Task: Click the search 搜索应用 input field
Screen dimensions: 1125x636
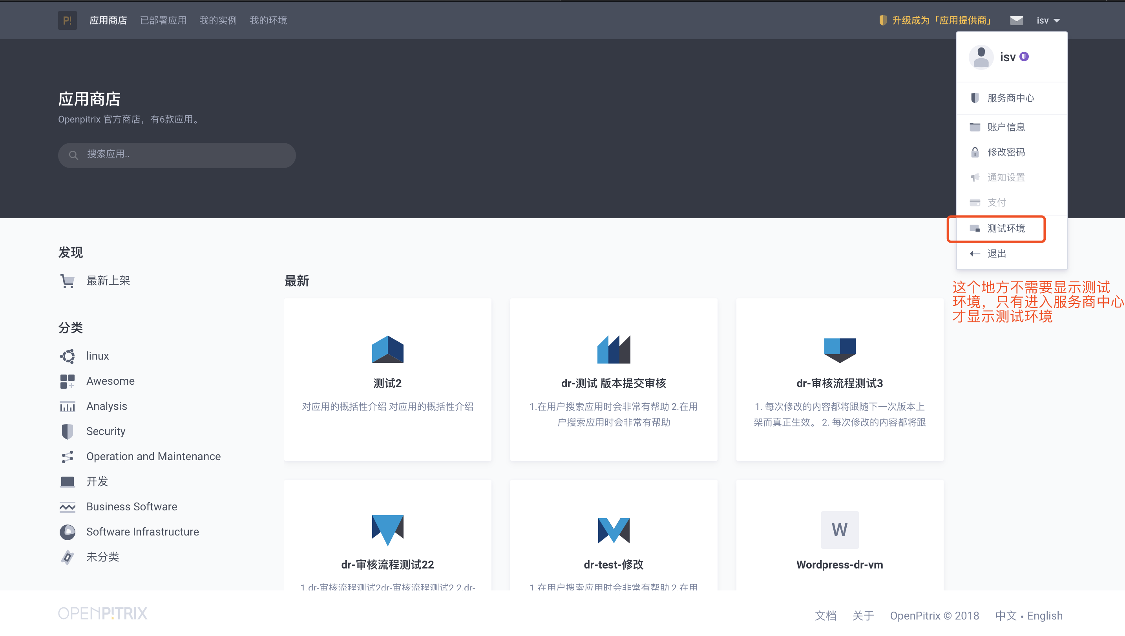Action: point(176,155)
